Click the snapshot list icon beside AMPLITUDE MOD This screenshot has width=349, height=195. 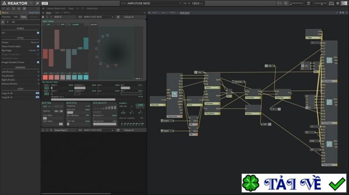[118, 17]
